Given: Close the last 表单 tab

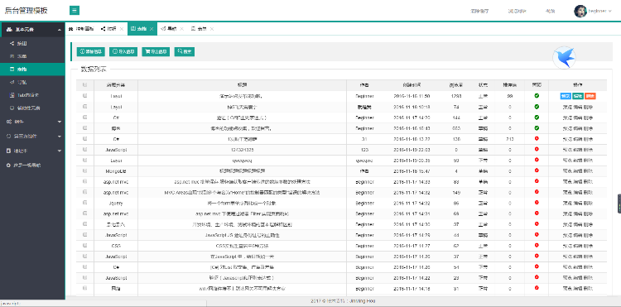Looking at the screenshot, I should tap(212, 29).
